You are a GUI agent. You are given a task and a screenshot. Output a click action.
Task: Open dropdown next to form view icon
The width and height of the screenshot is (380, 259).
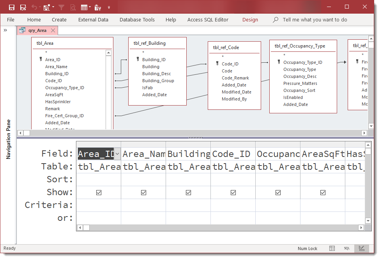(x=53, y=7)
